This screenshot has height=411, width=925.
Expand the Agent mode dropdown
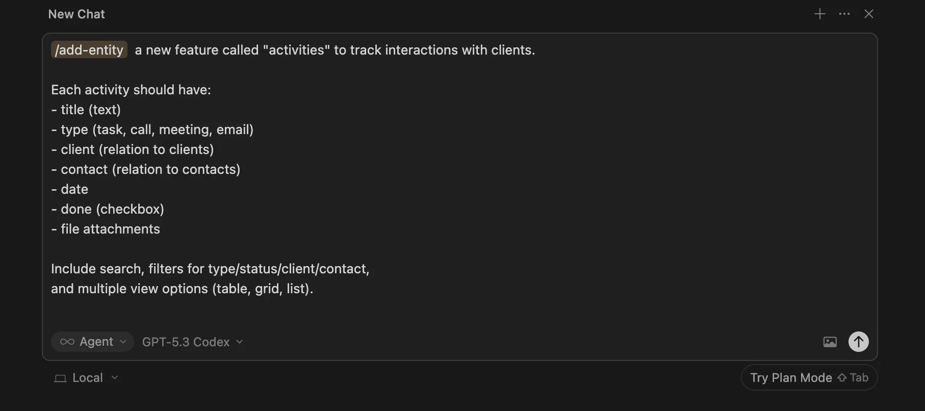[92, 342]
